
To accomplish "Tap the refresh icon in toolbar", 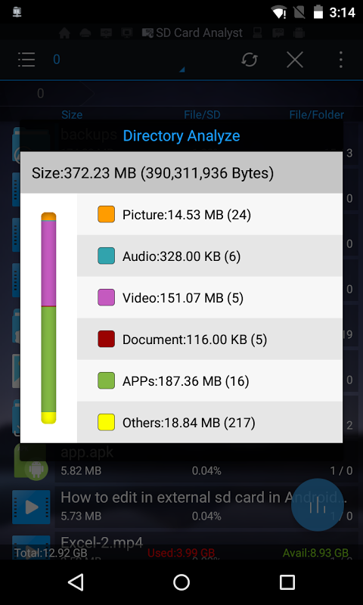I will pyautogui.click(x=250, y=60).
